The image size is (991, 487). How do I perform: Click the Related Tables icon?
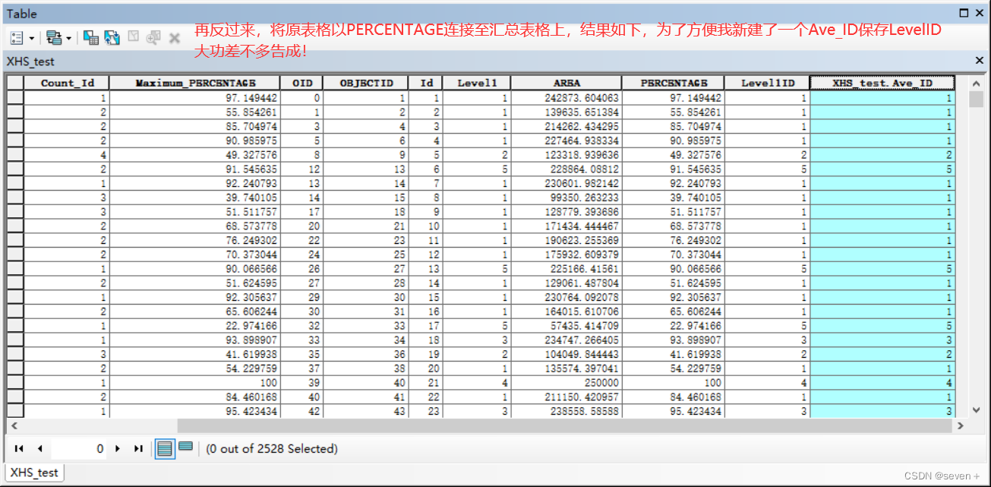55,37
